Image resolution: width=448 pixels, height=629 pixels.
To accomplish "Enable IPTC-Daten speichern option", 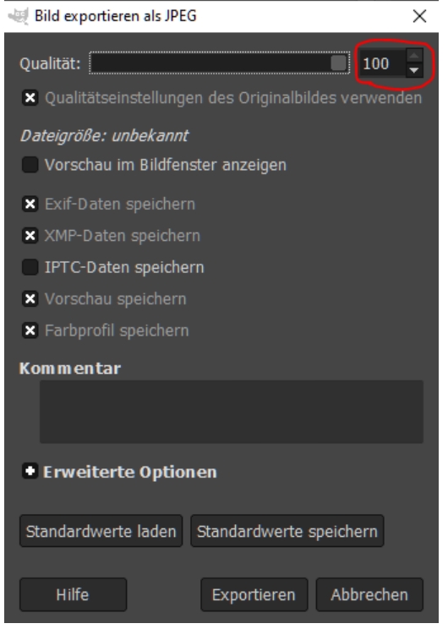I will pos(30,267).
